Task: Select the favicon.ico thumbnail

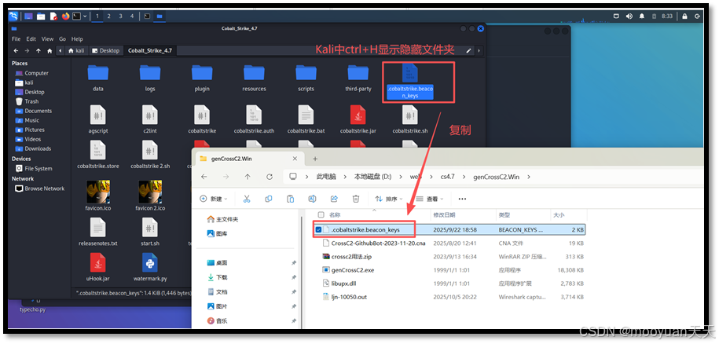Action: coord(97,192)
